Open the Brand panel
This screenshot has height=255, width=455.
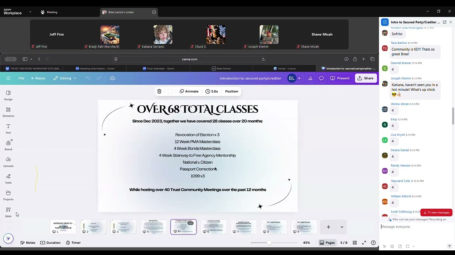click(x=8, y=145)
